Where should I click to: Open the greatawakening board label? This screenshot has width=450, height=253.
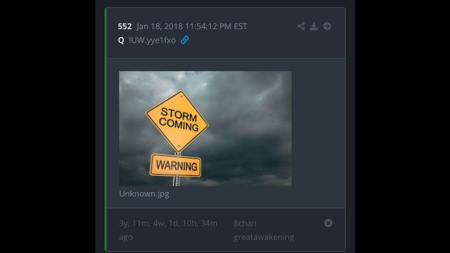tap(264, 237)
